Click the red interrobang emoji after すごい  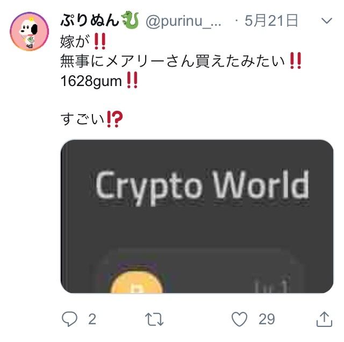(x=114, y=119)
